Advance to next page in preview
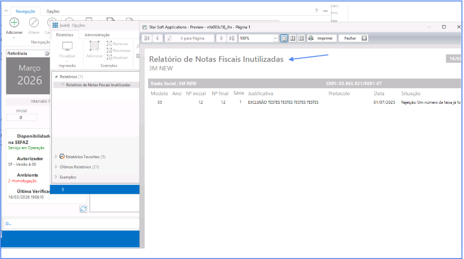Screen dimensions: 464x259 pos(222,38)
